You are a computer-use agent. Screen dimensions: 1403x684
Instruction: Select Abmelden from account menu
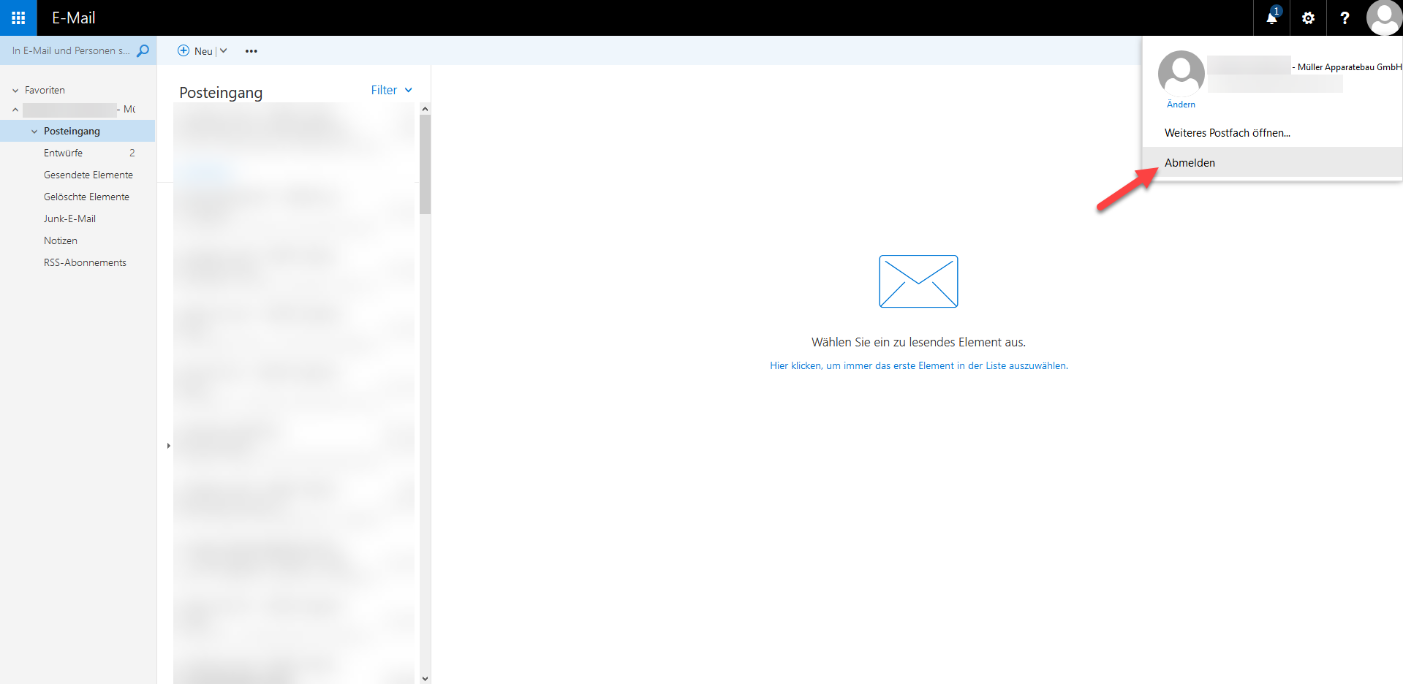(1190, 162)
